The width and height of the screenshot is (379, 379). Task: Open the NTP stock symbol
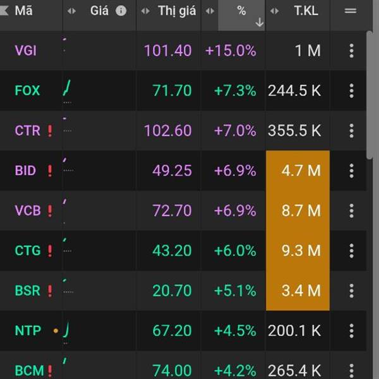(27, 330)
